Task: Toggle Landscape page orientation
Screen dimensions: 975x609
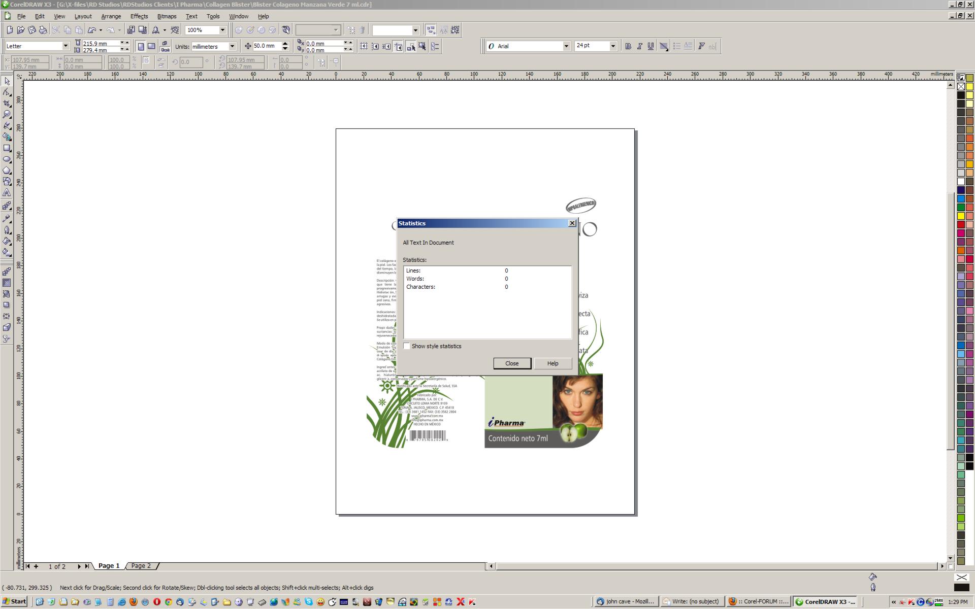Action: 151,47
